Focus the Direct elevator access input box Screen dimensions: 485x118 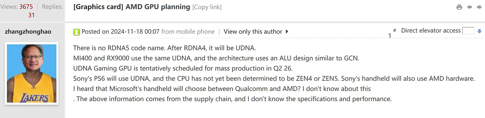(468, 31)
